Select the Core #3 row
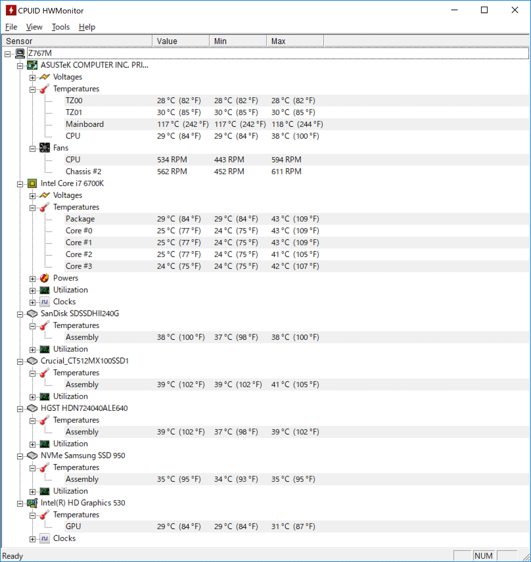Image resolution: width=531 pixels, height=562 pixels. [297, 266]
